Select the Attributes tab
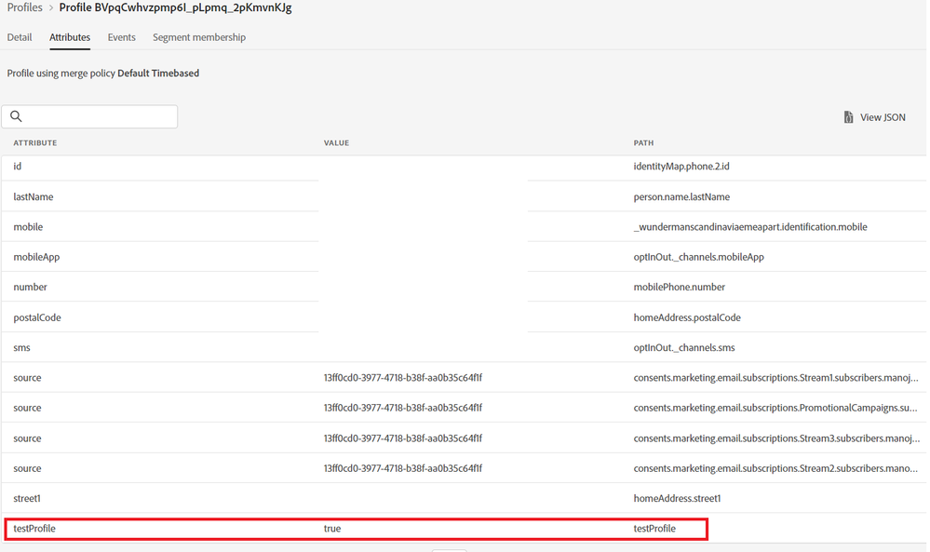The width and height of the screenshot is (930, 552). (x=70, y=37)
